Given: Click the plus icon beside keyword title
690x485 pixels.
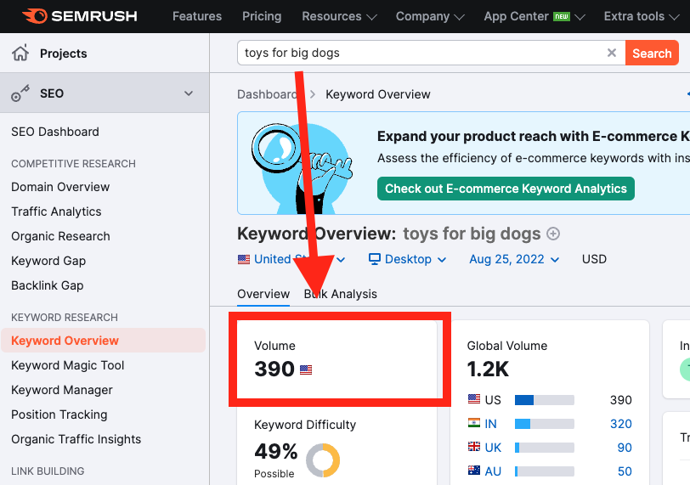Looking at the screenshot, I should click(x=553, y=234).
